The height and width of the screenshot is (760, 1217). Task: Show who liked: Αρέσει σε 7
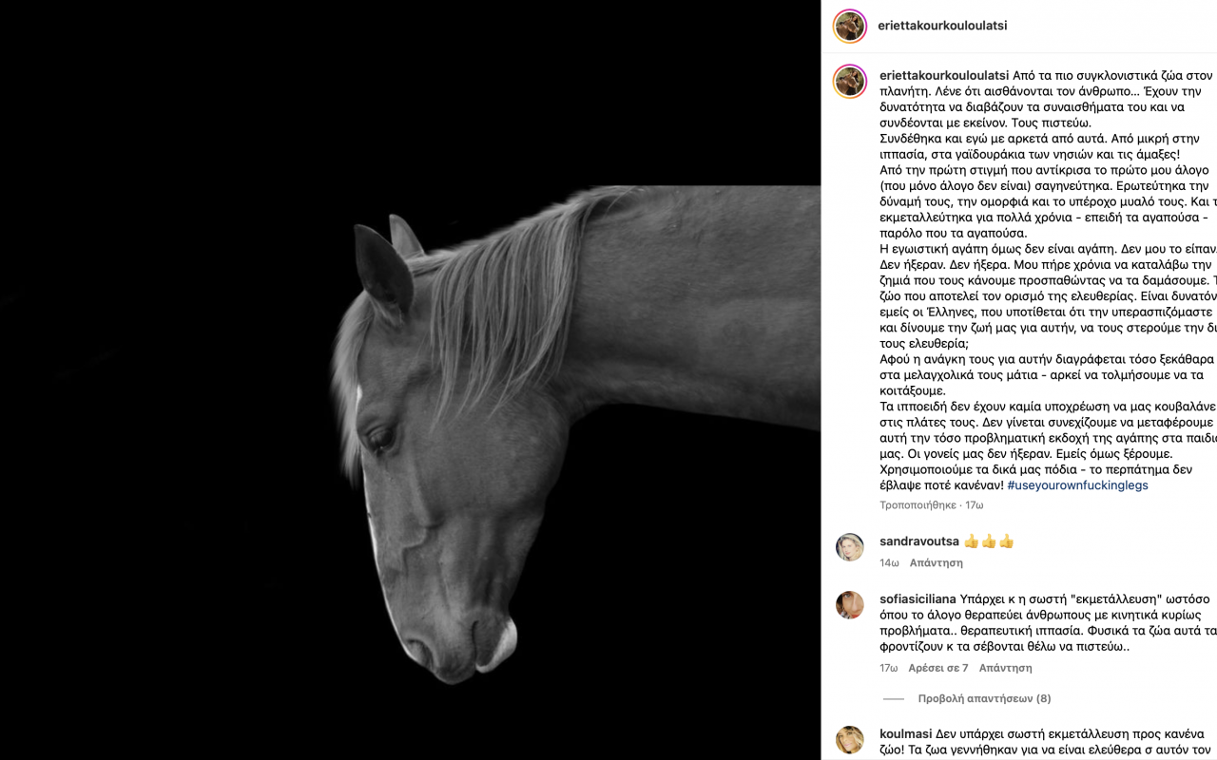[938, 668]
